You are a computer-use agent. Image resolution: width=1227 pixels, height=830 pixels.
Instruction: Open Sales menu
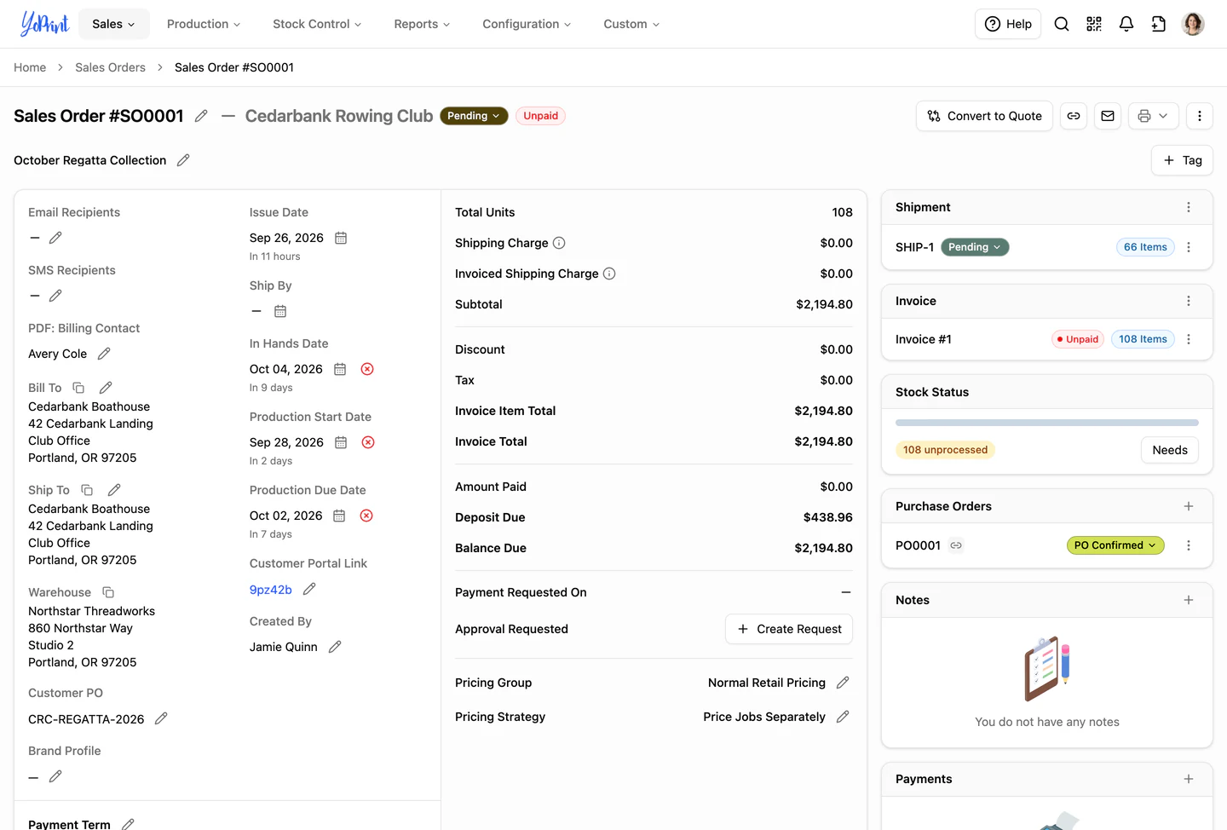114,24
